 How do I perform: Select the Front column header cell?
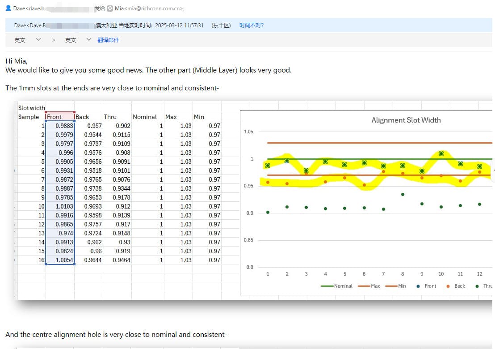(59, 117)
